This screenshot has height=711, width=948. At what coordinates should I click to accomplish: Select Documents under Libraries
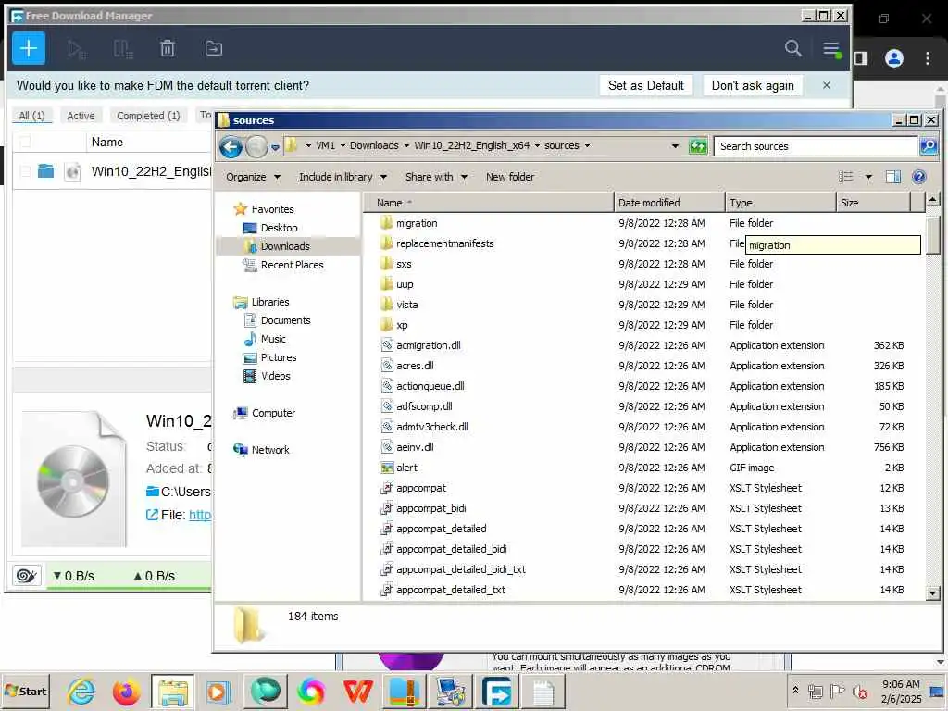tap(285, 320)
